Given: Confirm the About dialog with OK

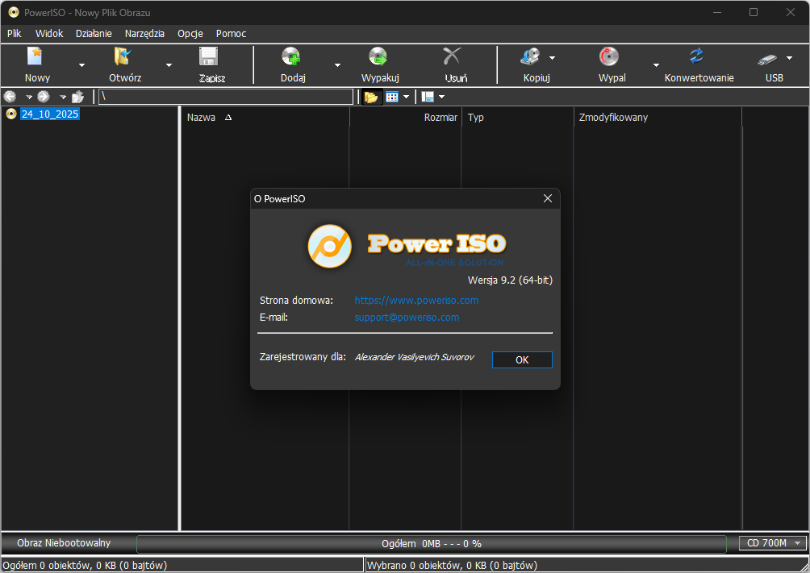Looking at the screenshot, I should pos(522,359).
